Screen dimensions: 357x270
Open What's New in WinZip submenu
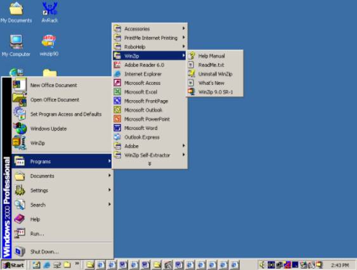tap(215, 83)
